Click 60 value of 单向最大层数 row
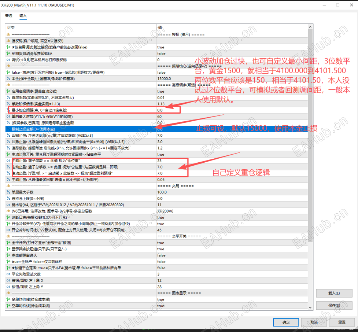This screenshot has width=358, height=332. click(x=159, y=117)
